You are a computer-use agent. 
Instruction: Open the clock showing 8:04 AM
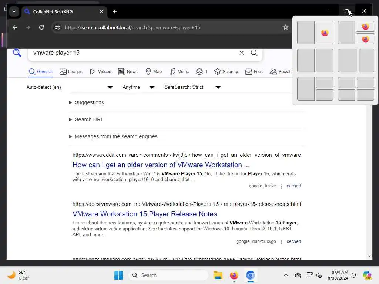(x=338, y=275)
